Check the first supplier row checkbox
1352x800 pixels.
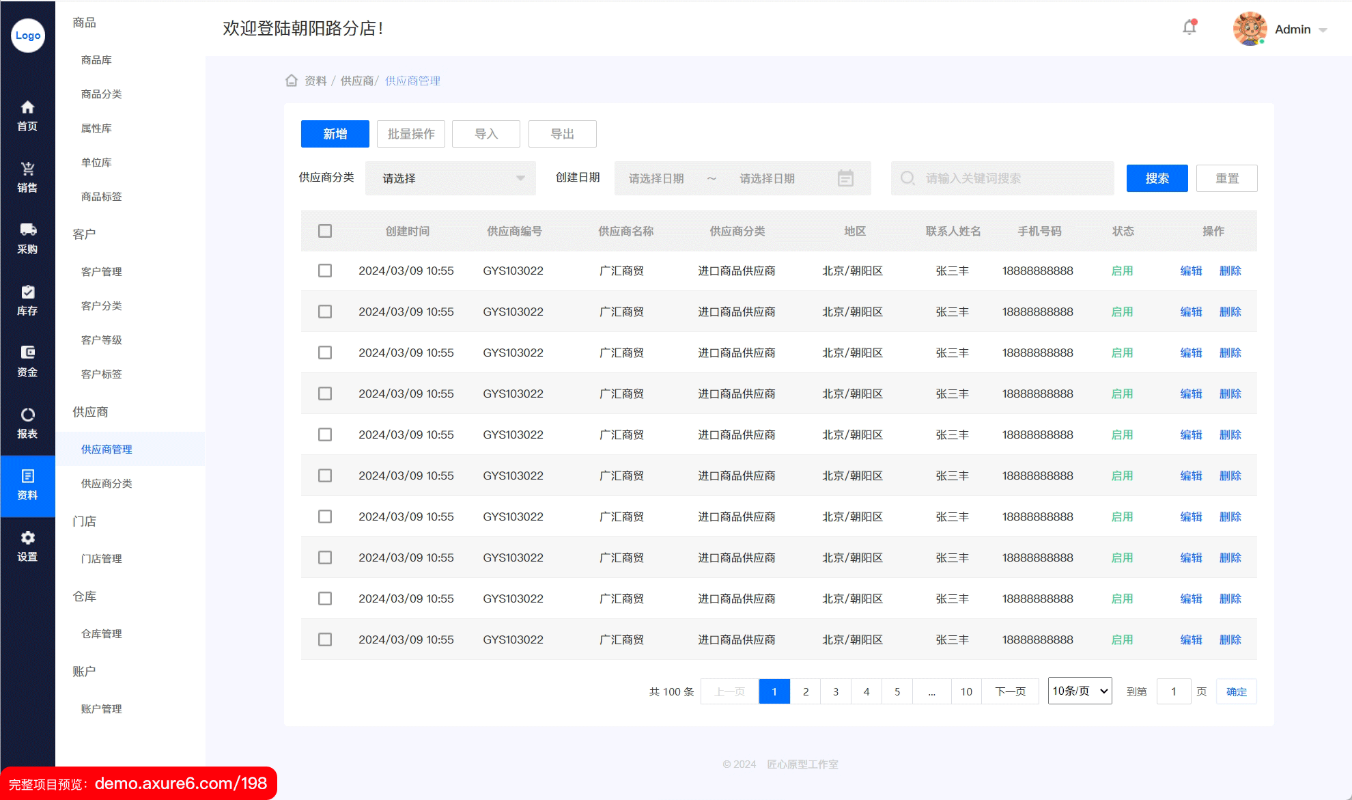click(325, 271)
